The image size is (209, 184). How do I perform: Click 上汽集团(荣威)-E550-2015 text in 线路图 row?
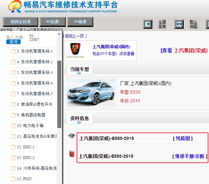pos(106,138)
